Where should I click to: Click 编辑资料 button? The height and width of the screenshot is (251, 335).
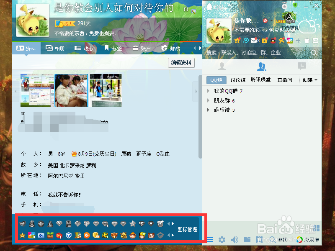click(x=181, y=62)
